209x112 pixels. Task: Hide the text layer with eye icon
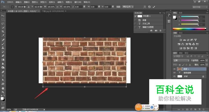coord(174,73)
